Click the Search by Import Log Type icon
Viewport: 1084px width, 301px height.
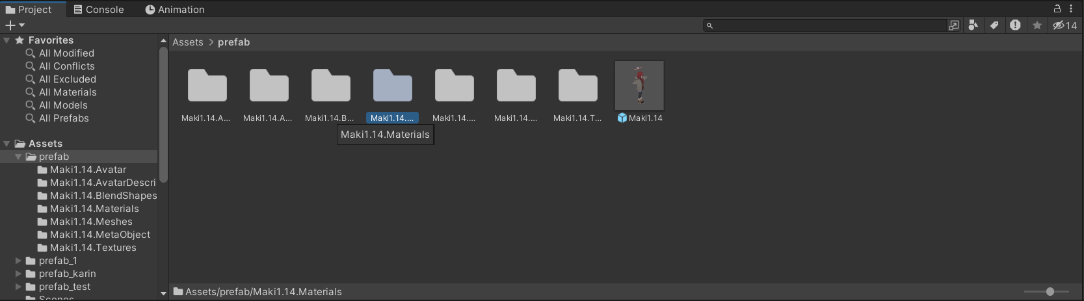[1015, 25]
